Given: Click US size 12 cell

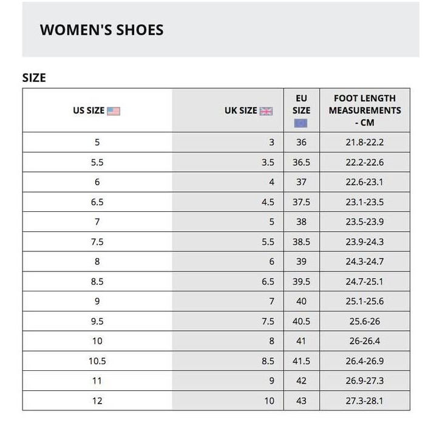Looking at the screenshot, I should 97,401.
